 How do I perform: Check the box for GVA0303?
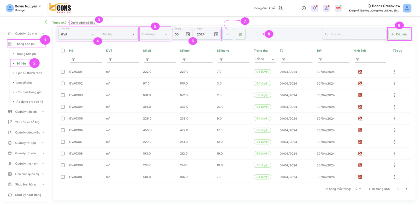(x=63, y=95)
